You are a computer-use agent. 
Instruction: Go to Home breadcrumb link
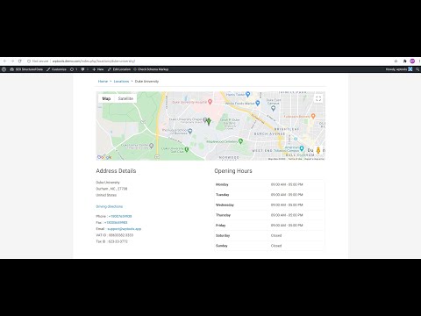click(103, 82)
